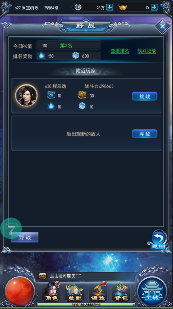Click player 程辰逸 avatar portrait
The height and width of the screenshot is (309, 173).
tap(26, 95)
